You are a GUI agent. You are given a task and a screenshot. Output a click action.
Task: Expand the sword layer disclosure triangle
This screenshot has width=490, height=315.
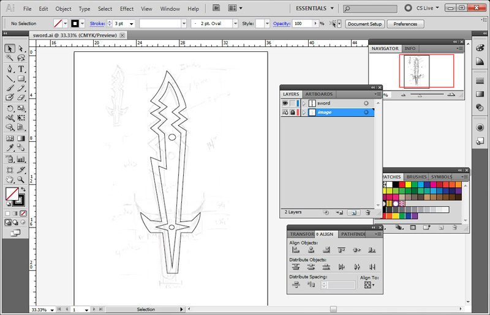304,103
